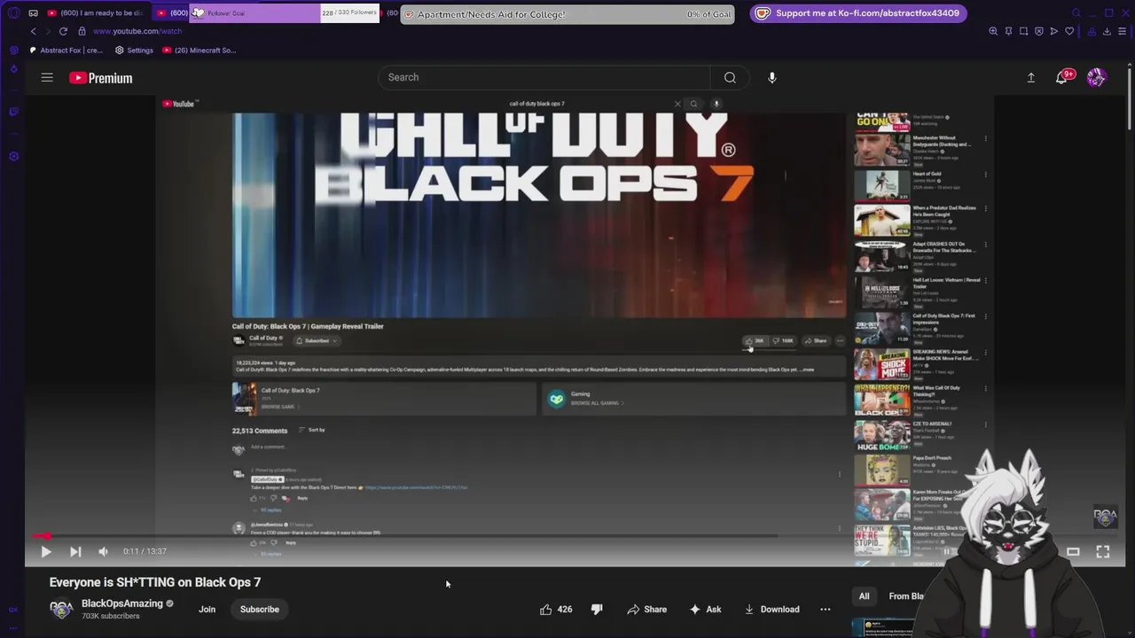Click the youtube.com/watch address bar
Screen dimensions: 1135x638
pos(137,31)
